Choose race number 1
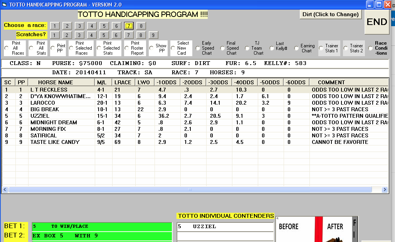This screenshot has width=395, height=242. click(x=55, y=26)
